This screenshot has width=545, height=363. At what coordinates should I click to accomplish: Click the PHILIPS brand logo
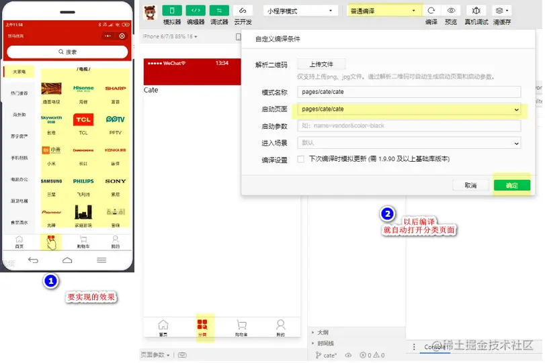click(83, 181)
